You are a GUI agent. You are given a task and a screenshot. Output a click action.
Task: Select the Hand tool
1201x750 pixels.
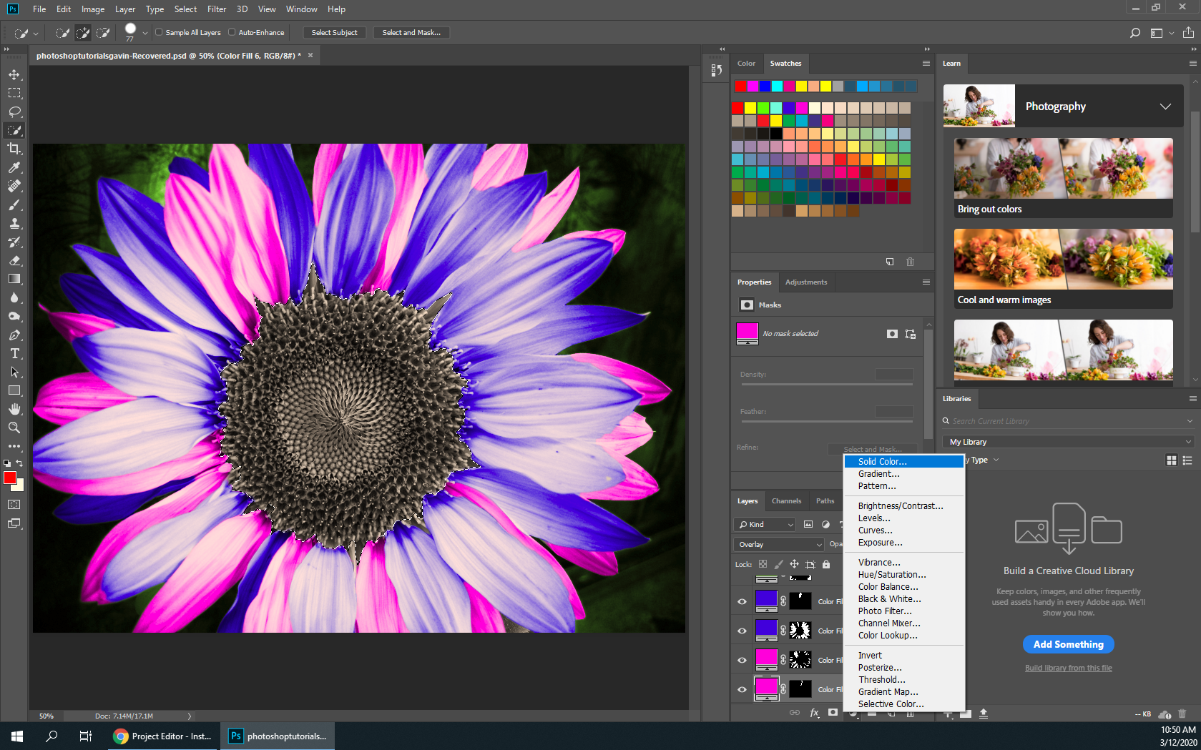14,409
